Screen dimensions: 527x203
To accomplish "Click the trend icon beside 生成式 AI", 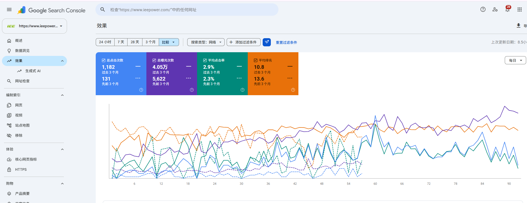I will pos(19,71).
